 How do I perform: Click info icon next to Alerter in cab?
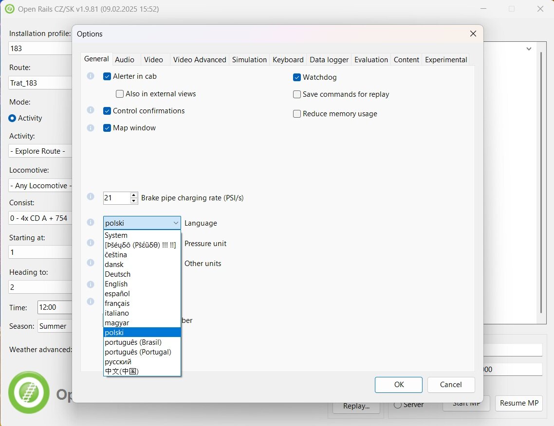(91, 76)
